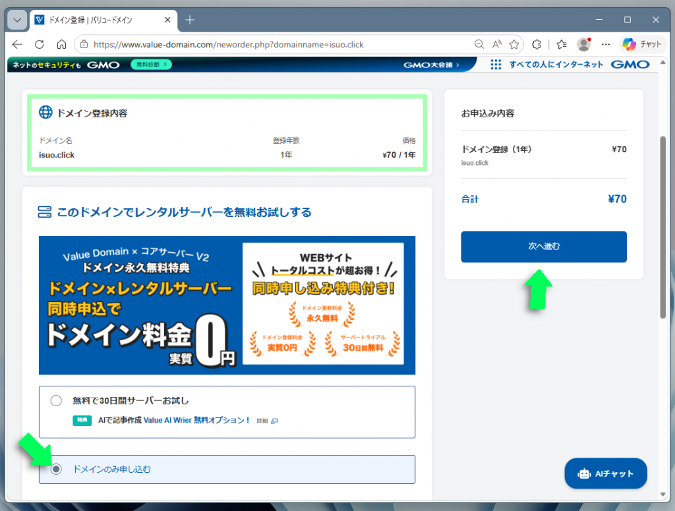Open Copilot チャット button
Viewport: 675px width, 511px height.
642,44
